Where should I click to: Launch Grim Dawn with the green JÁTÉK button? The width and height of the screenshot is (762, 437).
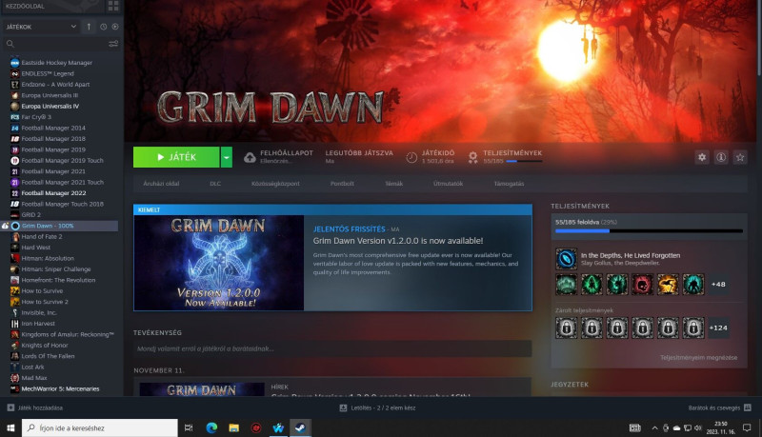click(x=176, y=157)
